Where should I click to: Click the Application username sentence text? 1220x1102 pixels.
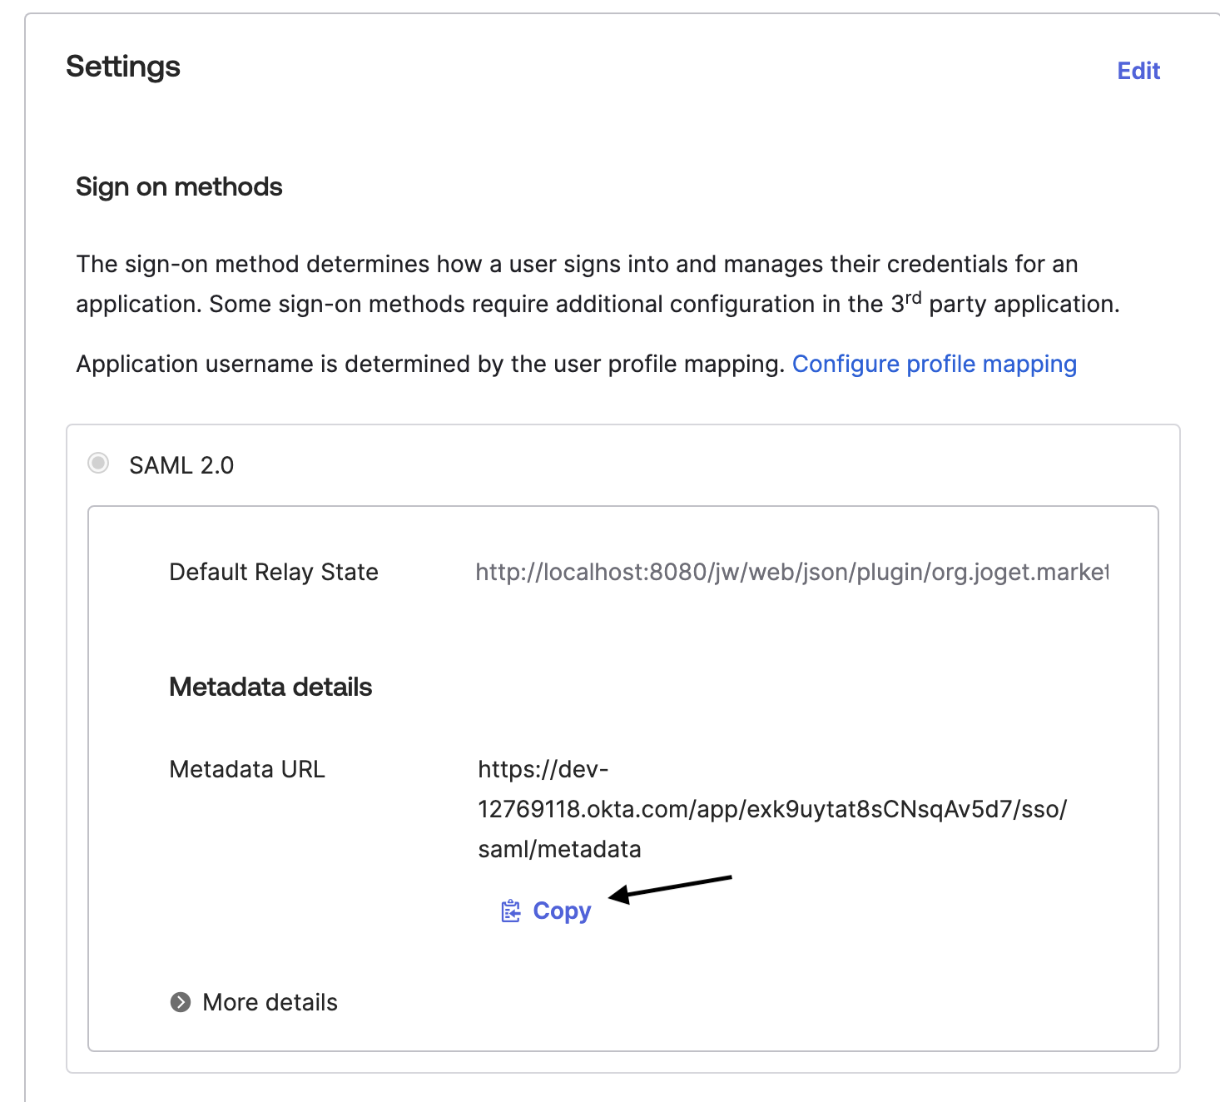point(430,364)
